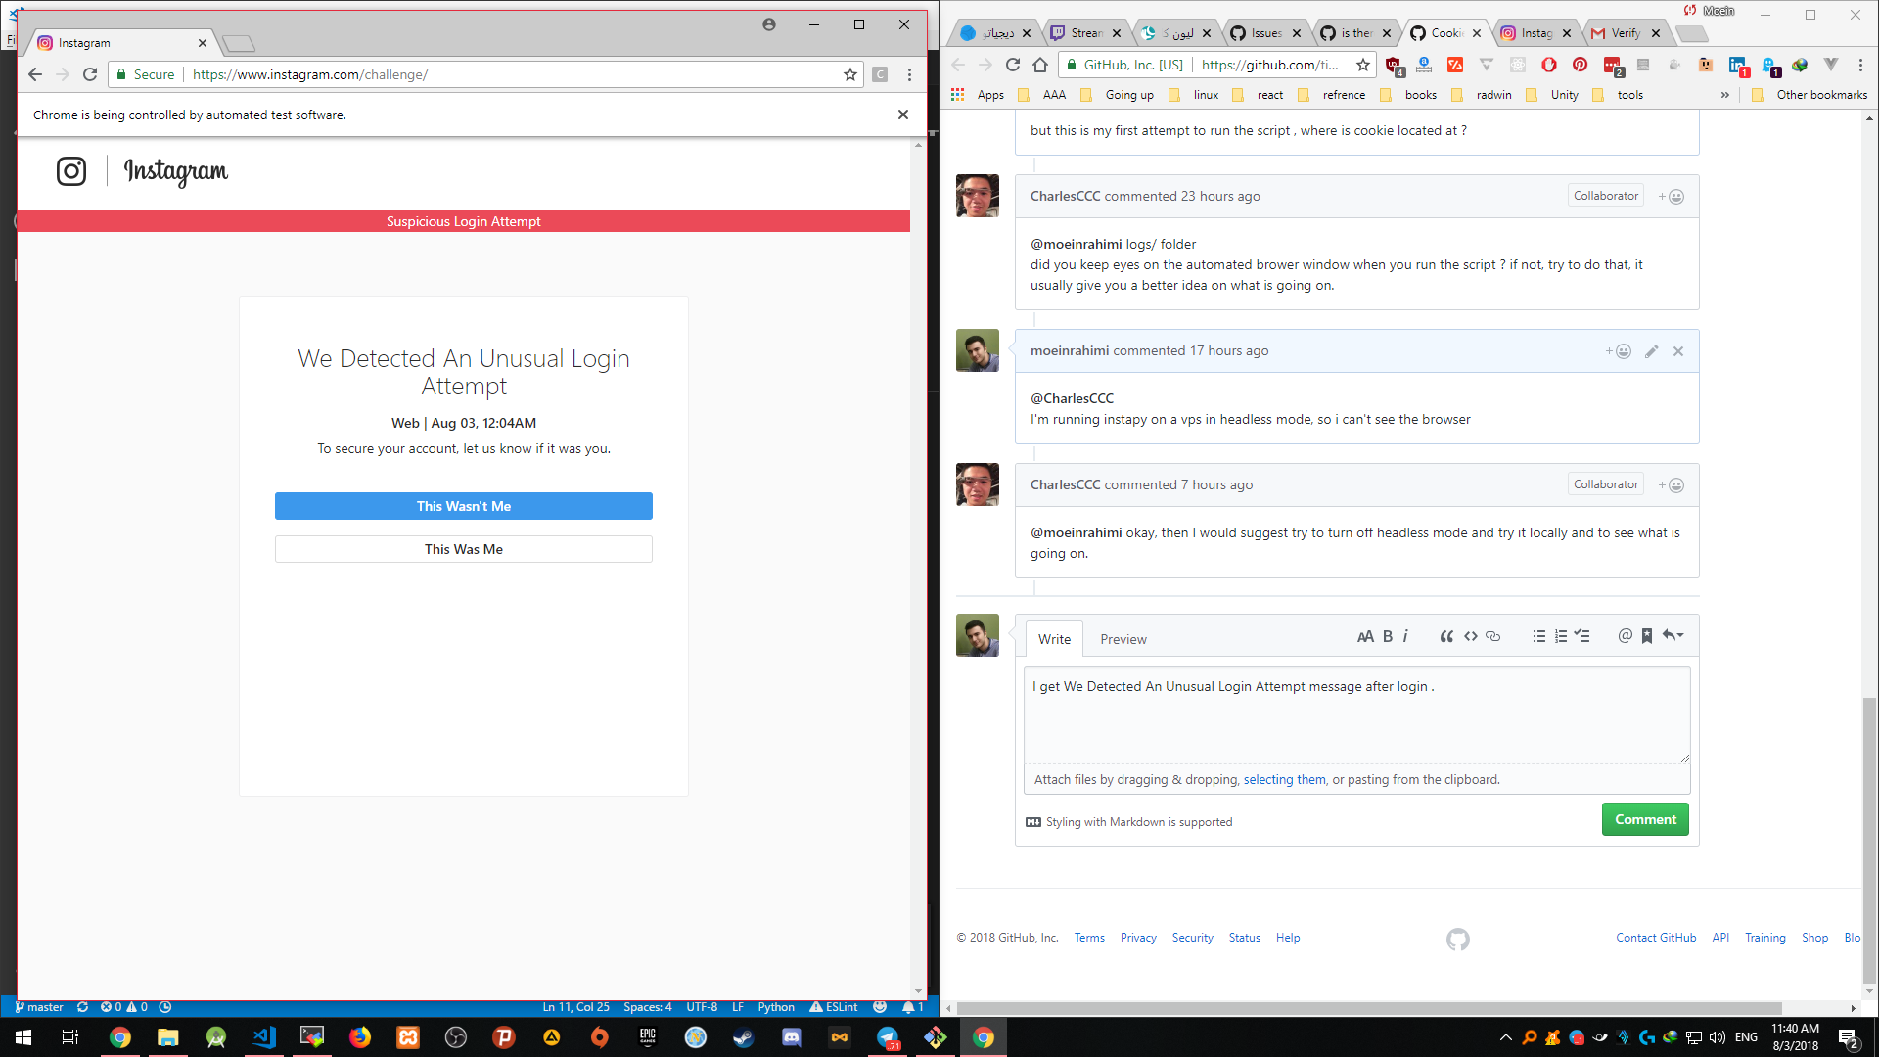Screen dimensions: 1879x1057
Task: Insert a quote in comment editor
Action: [x=1445, y=636]
